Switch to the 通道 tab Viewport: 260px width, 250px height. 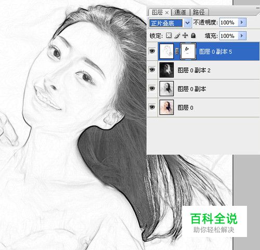point(180,12)
